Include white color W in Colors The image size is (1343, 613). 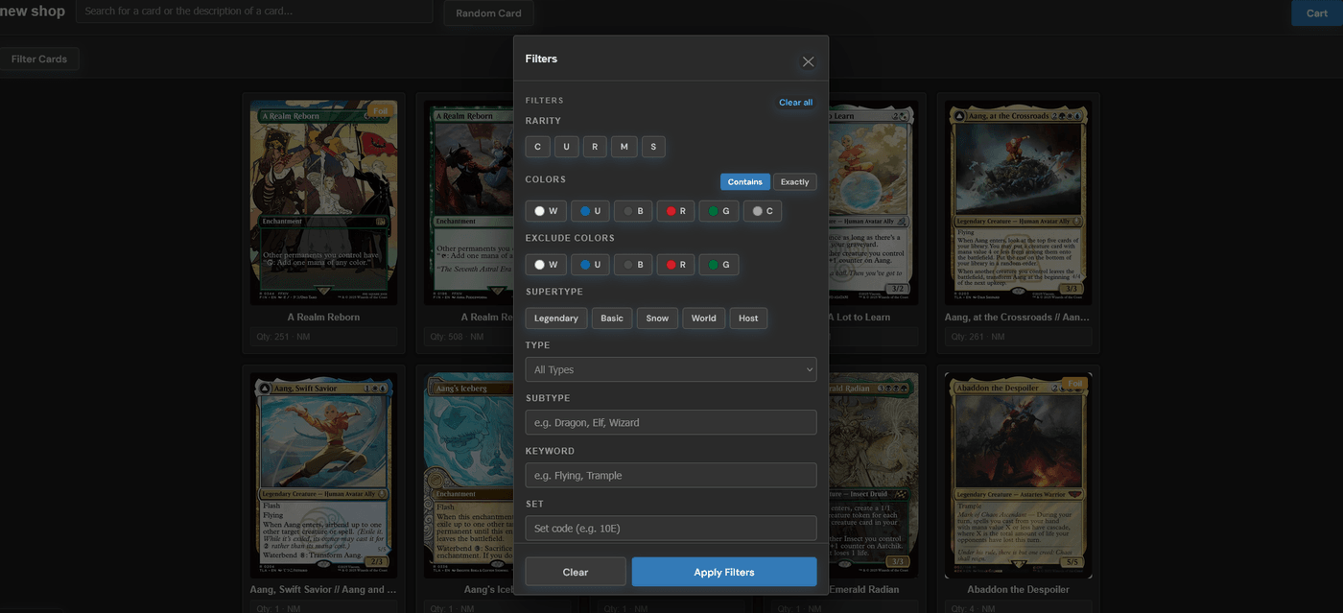[x=546, y=211]
